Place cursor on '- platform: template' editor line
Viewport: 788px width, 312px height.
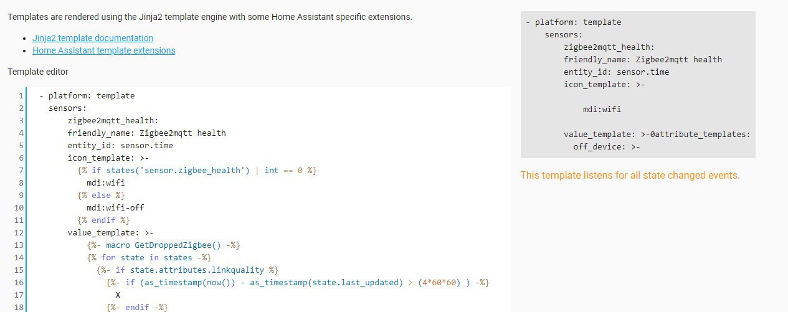(x=87, y=96)
